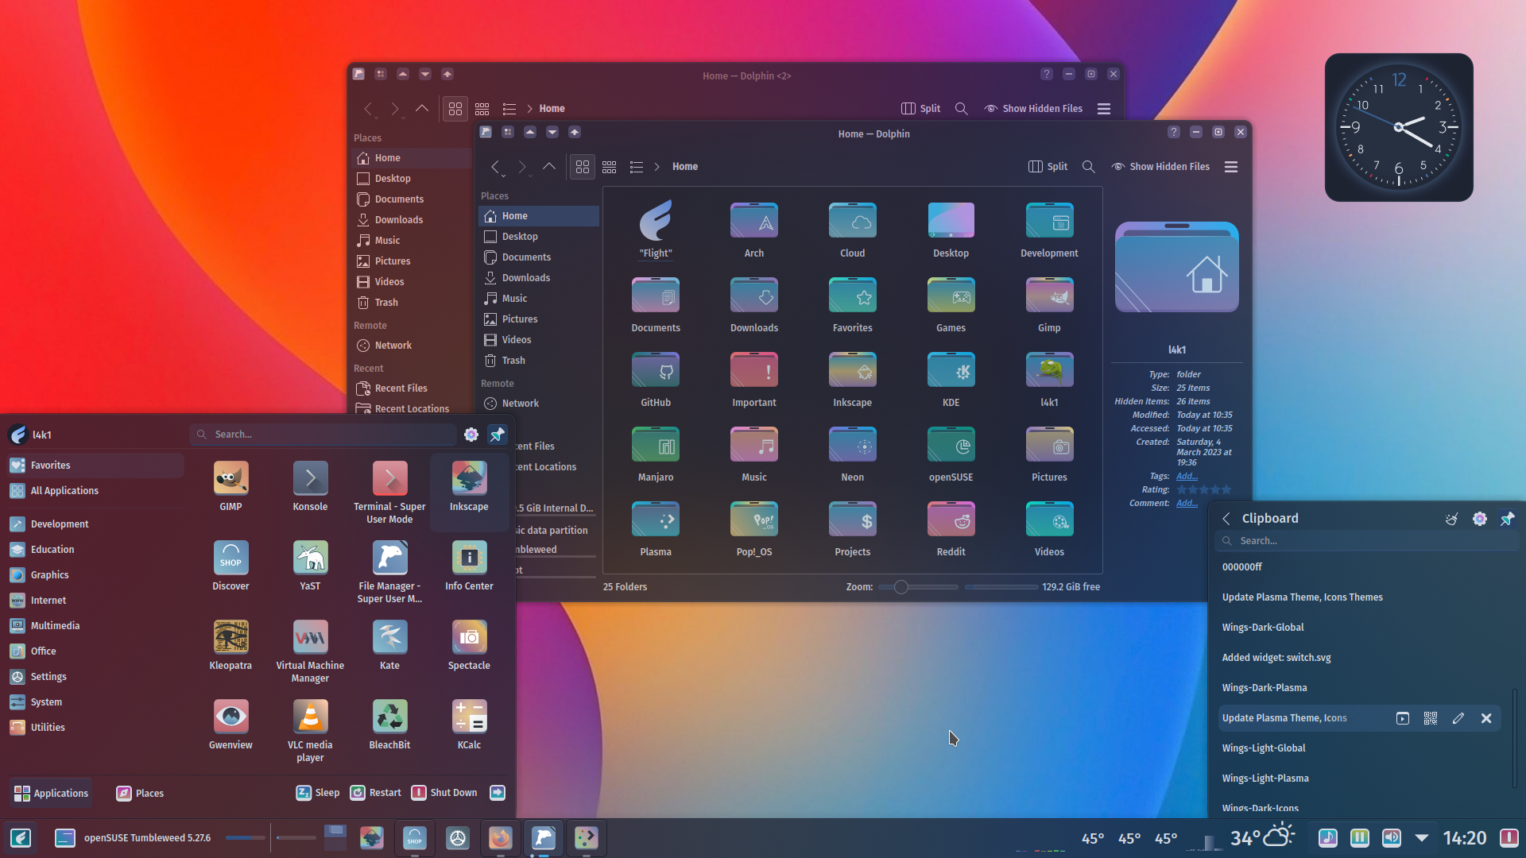This screenshot has height=858, width=1526.
Task: Launch Kleopatra
Action: tap(230, 645)
